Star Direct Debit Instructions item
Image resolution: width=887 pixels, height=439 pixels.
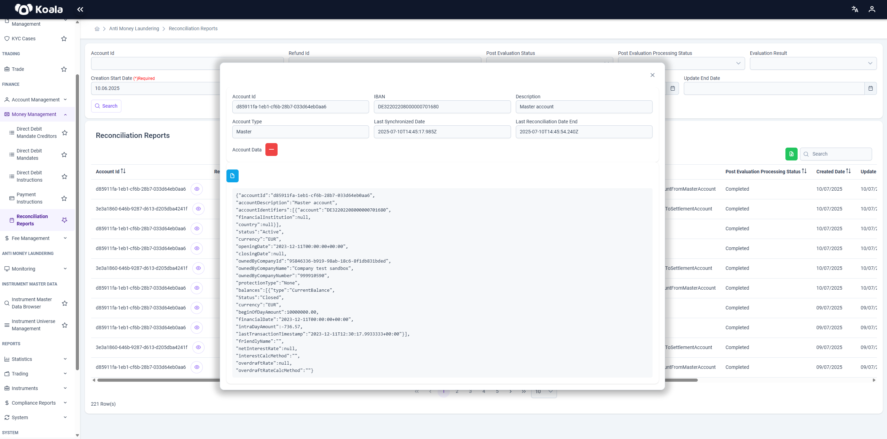point(64,176)
